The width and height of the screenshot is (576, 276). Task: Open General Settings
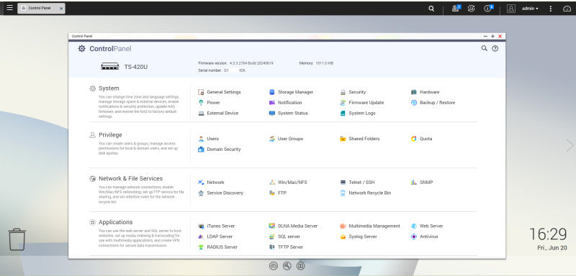pyautogui.click(x=220, y=92)
